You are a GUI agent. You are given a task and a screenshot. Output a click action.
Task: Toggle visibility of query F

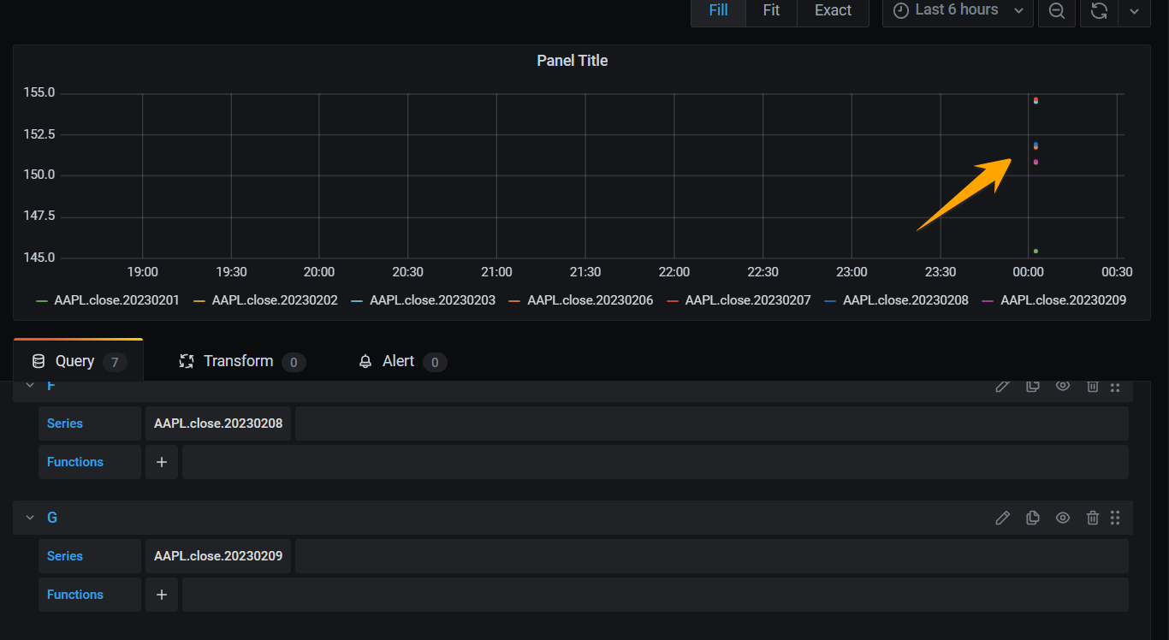(1063, 386)
